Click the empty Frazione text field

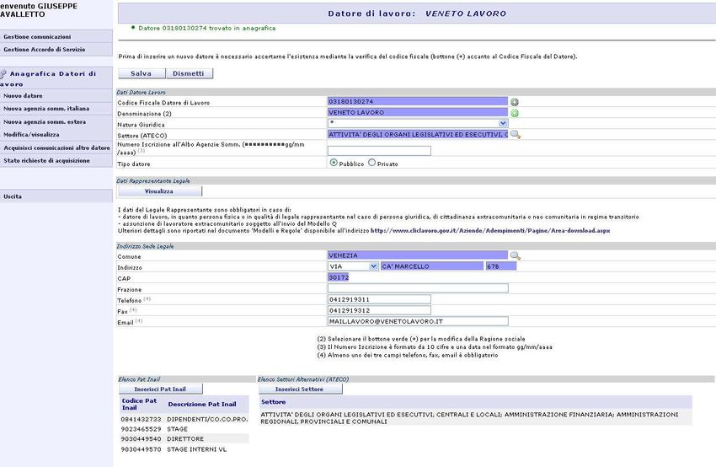click(417, 288)
